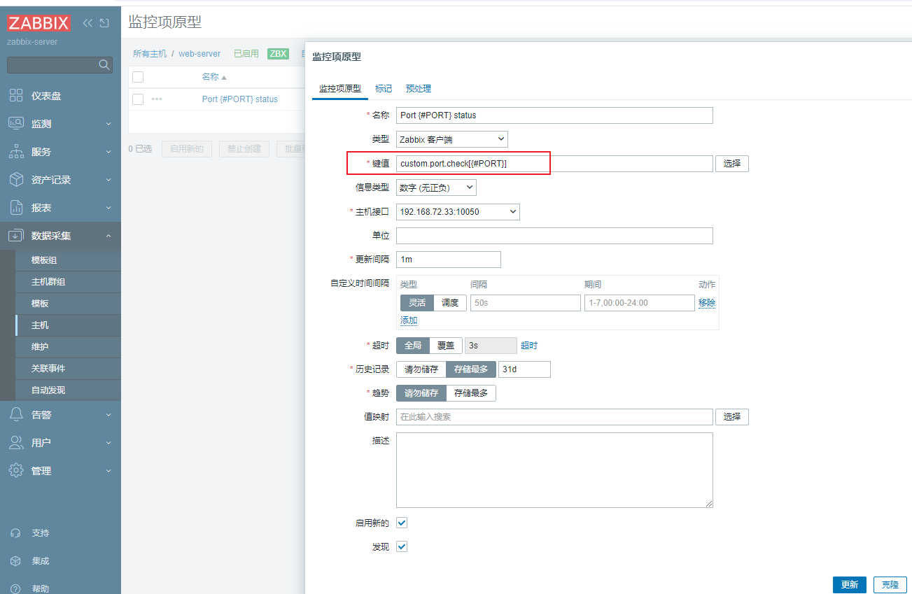This screenshot has height=594, width=912.
Task: Select 存储最多 for 趋势
Action: tap(471, 393)
